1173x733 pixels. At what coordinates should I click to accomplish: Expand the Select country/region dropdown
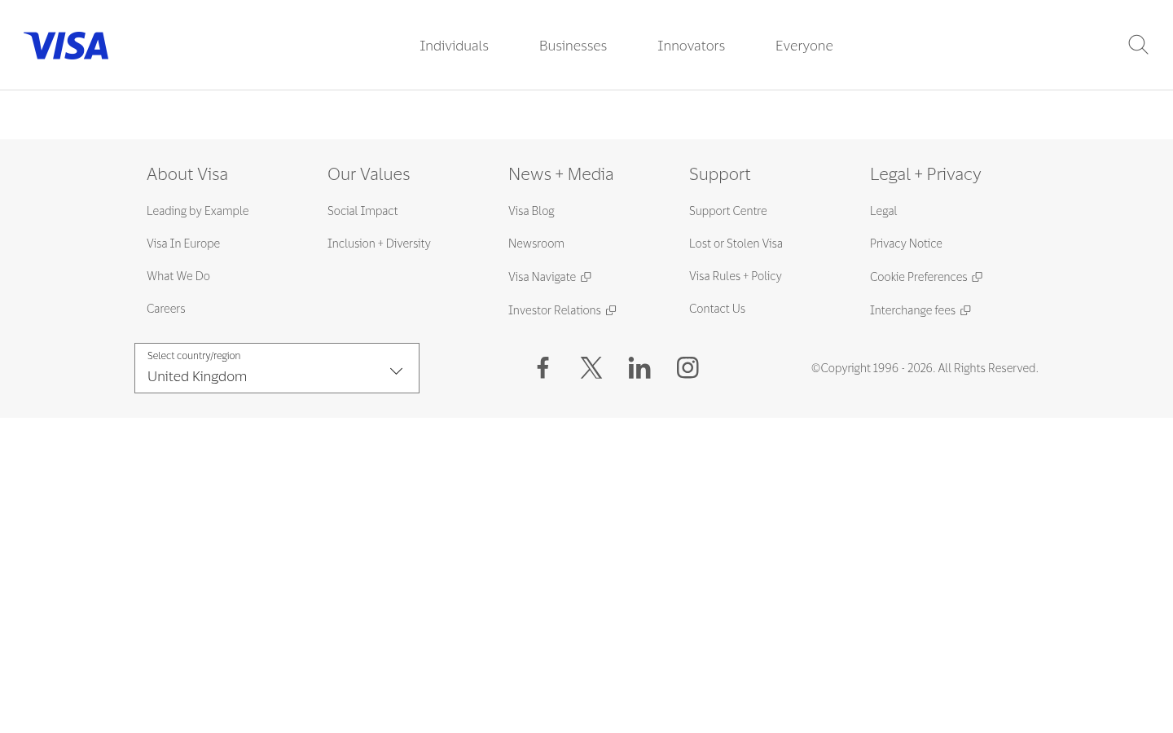pos(277,368)
